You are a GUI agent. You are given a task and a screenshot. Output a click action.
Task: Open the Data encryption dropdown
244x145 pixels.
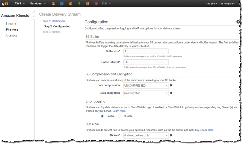146,93
